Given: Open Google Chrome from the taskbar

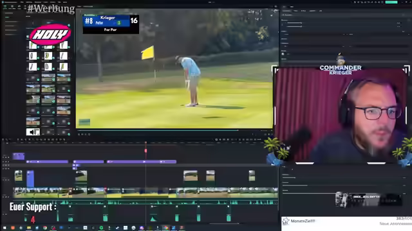Looking at the screenshot, I should (45, 228).
